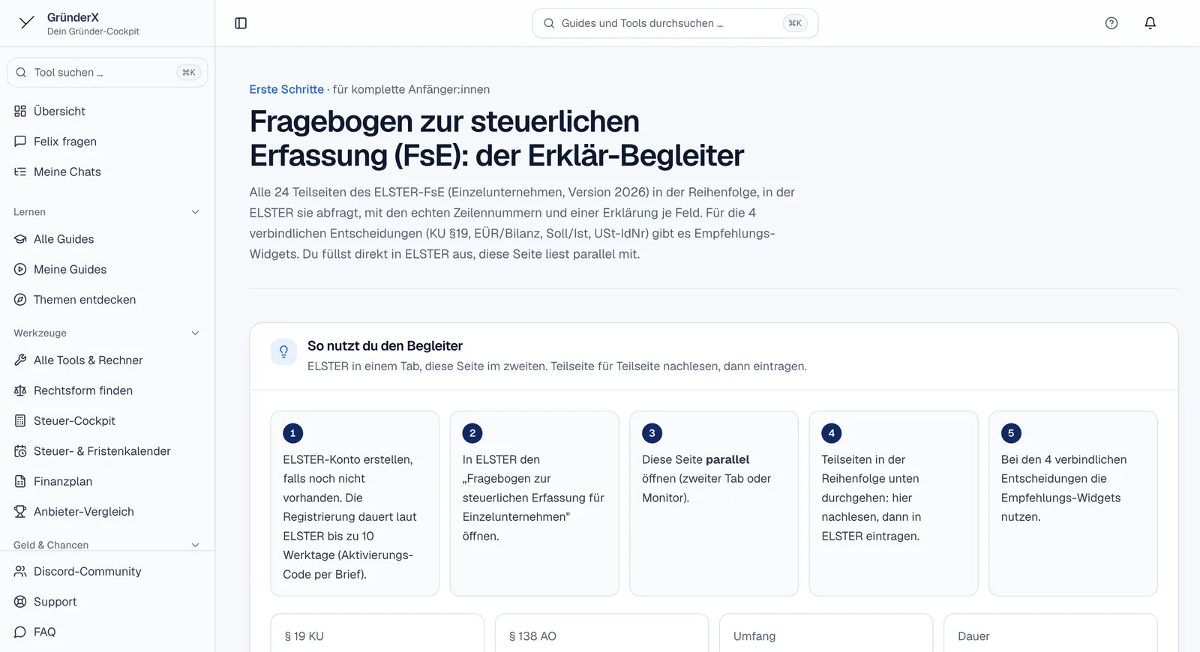Click the § 138 AO card
The width and height of the screenshot is (1200, 652).
[x=601, y=633]
